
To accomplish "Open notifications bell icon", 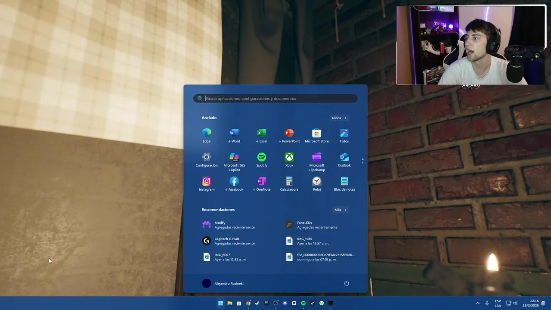I will [543, 303].
